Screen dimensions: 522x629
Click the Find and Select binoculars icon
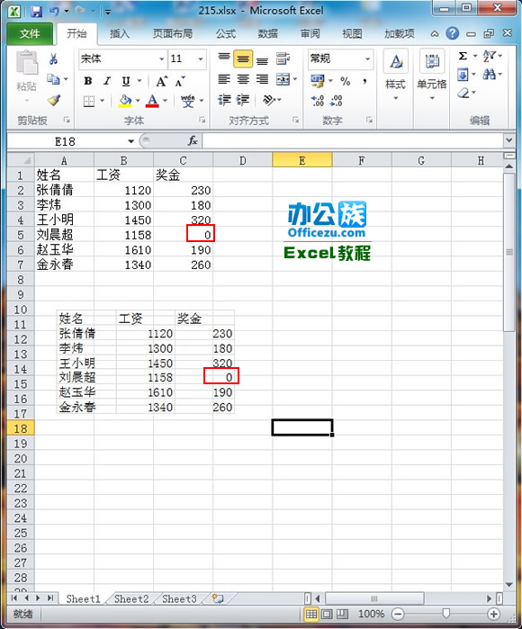pyautogui.click(x=489, y=74)
